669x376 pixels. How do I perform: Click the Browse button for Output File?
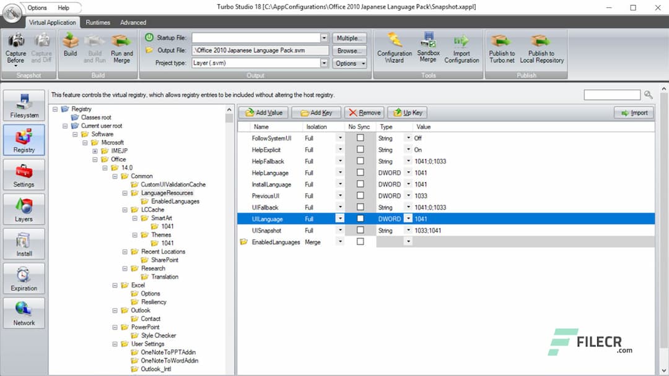349,49
